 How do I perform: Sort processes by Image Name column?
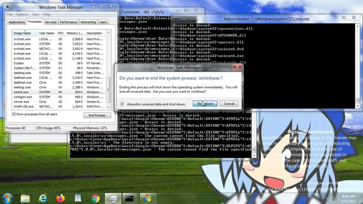pos(25,33)
